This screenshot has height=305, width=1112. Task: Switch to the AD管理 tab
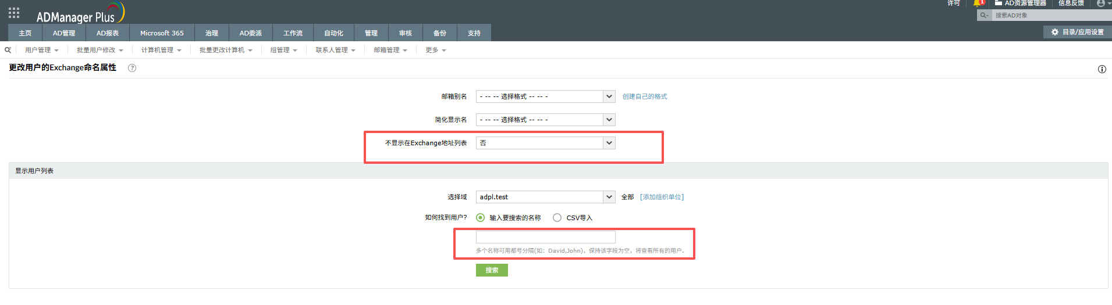(64, 33)
